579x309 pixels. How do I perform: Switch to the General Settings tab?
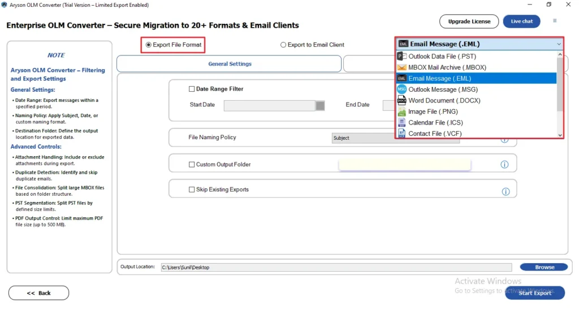[229, 64]
